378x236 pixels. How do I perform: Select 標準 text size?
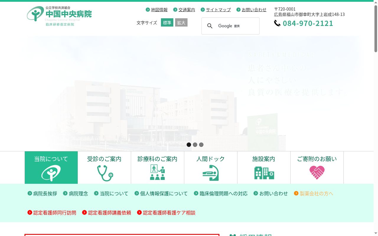coord(167,22)
